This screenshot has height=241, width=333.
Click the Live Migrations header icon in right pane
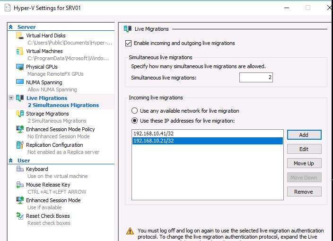pyautogui.click(x=128, y=29)
